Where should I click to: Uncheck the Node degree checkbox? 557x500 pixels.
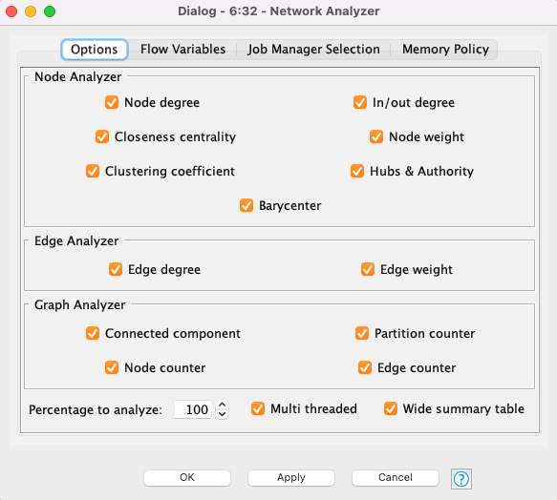[x=112, y=102]
